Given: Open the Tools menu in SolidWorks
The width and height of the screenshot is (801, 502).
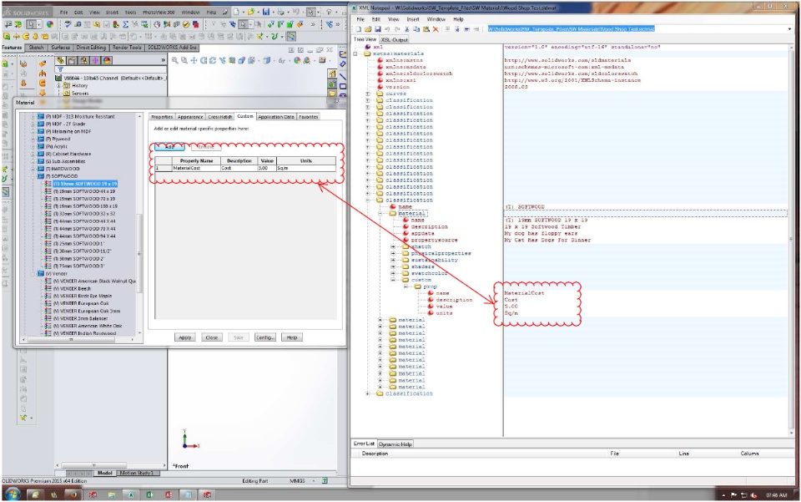Looking at the screenshot, I should point(130,12).
